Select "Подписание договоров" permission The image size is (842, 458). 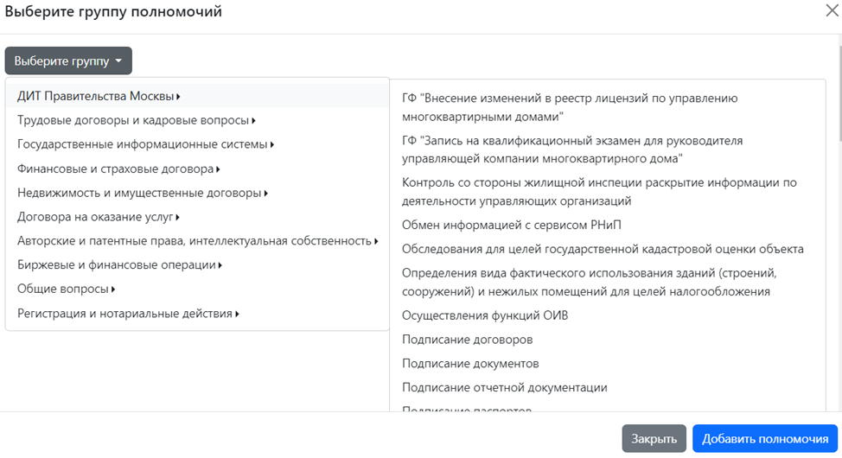(467, 340)
